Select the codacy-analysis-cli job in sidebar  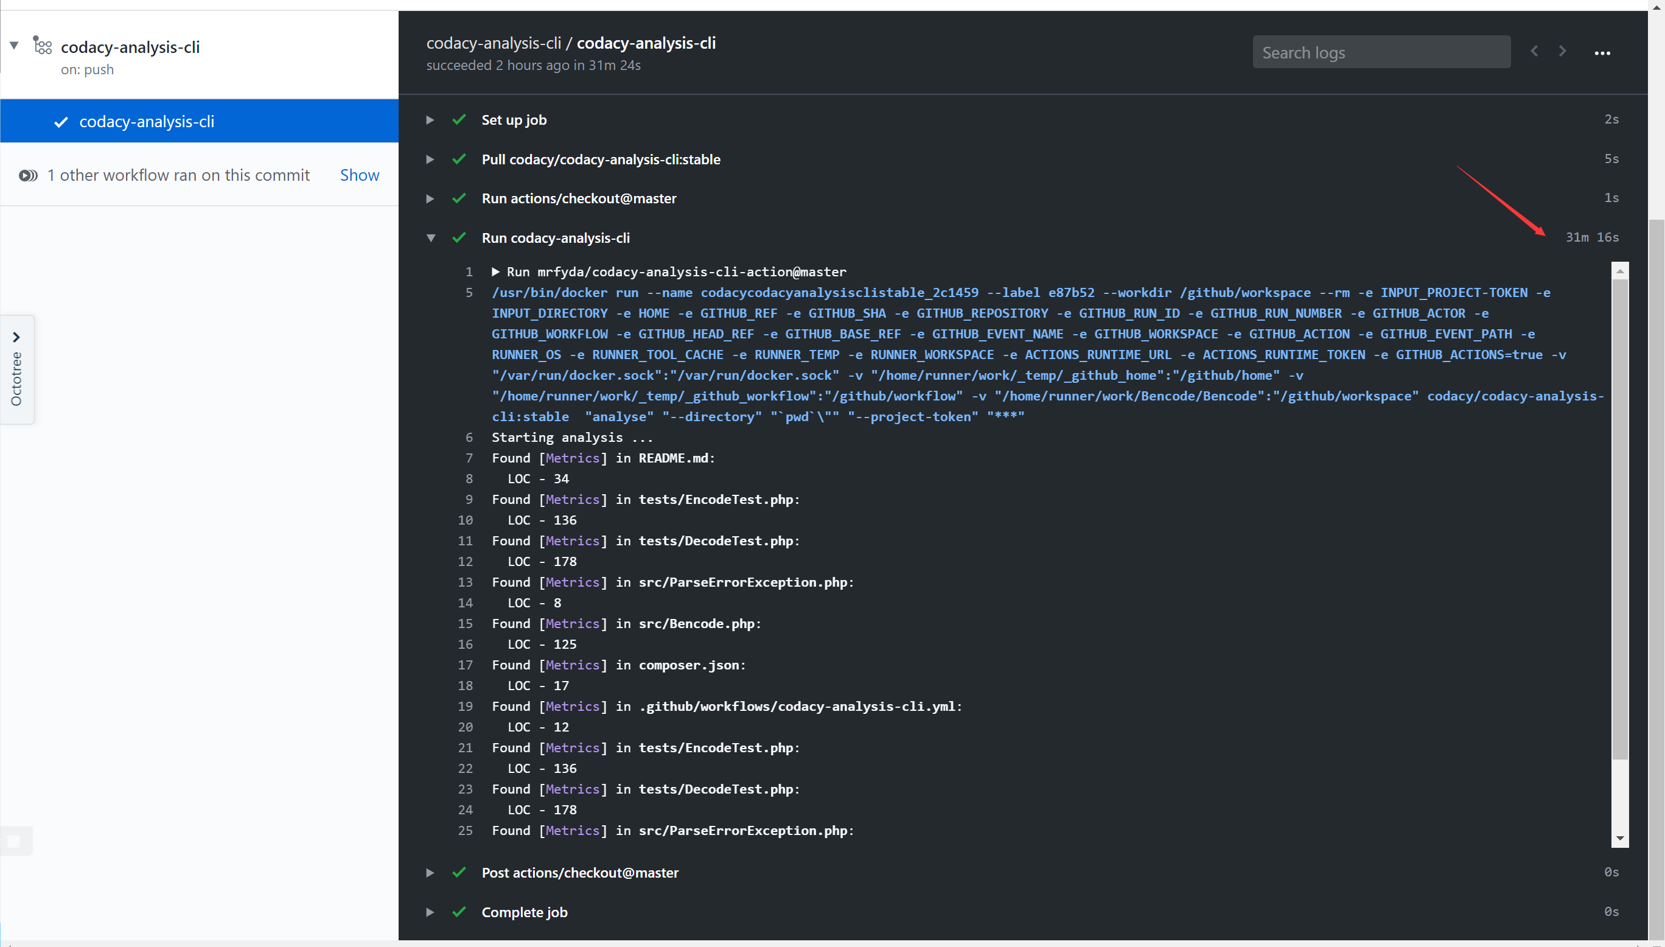(199, 121)
